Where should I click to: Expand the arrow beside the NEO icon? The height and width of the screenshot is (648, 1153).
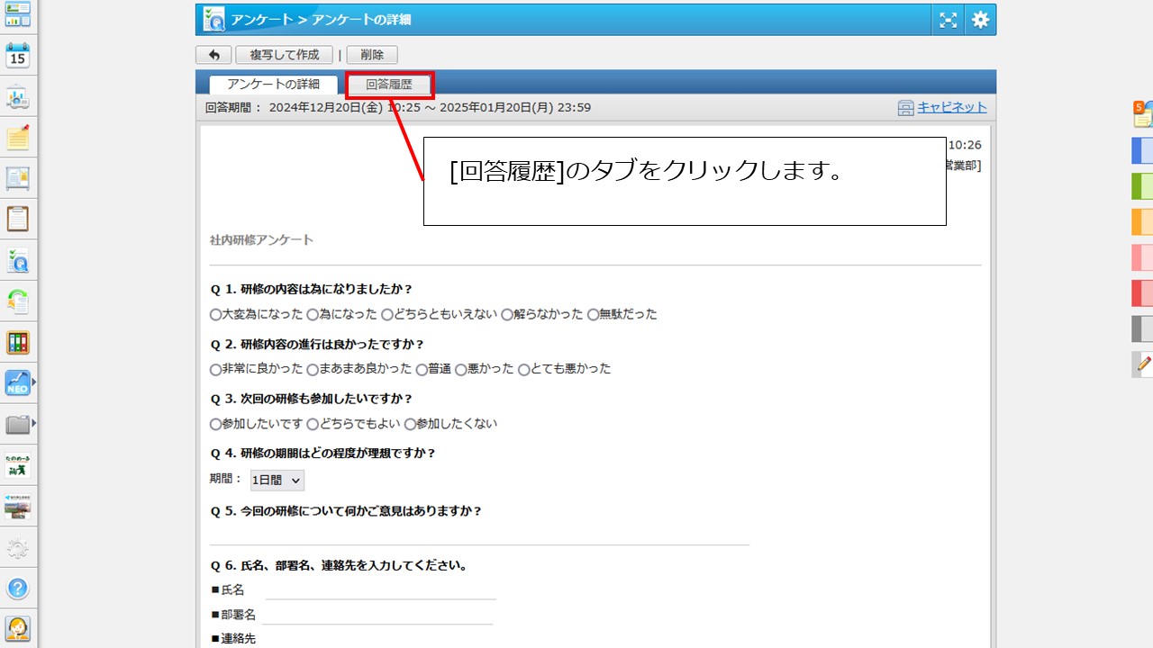(34, 383)
